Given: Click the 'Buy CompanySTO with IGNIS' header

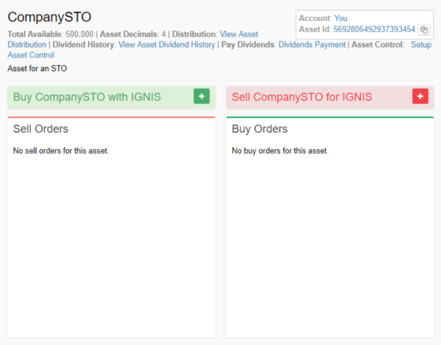Looking at the screenshot, I should [87, 97].
